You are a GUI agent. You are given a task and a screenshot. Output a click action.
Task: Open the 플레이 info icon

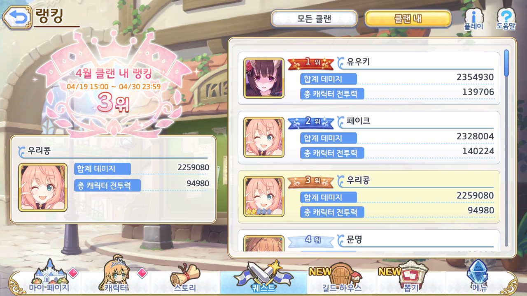[473, 19]
